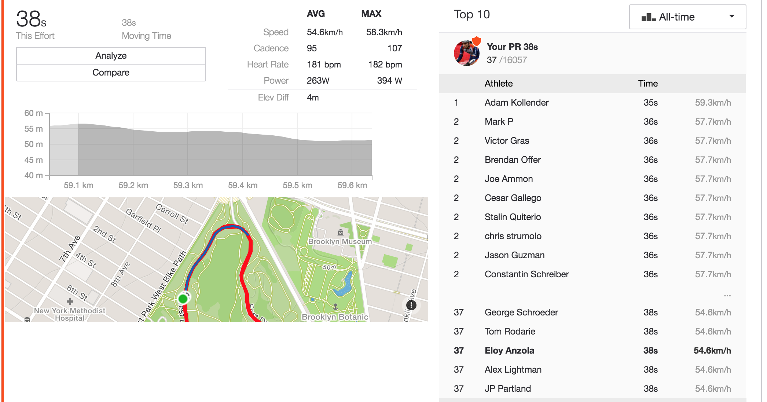
Task: Click the map info icon
Action: tap(411, 305)
